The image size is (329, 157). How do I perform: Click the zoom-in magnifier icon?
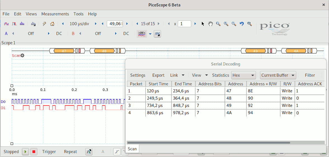click(x=226, y=24)
